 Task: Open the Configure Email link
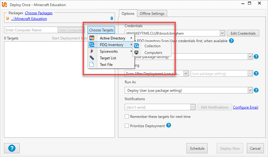[x=245, y=107]
